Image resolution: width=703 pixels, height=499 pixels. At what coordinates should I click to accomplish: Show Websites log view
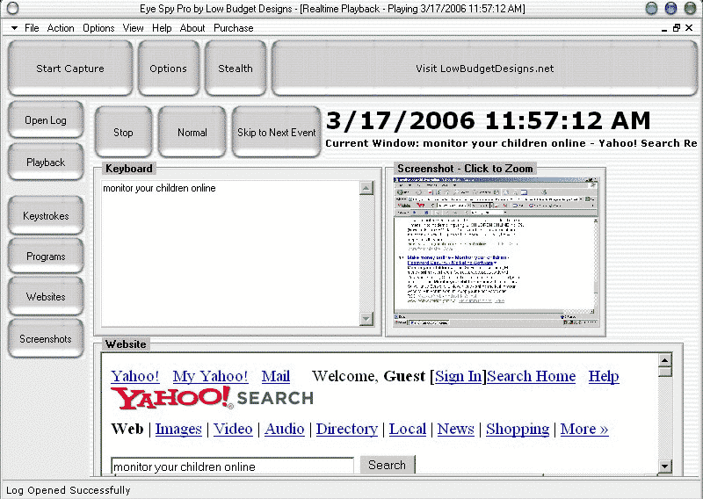coord(46,296)
